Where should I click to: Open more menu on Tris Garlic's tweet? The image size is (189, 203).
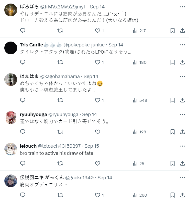[x=182, y=45]
